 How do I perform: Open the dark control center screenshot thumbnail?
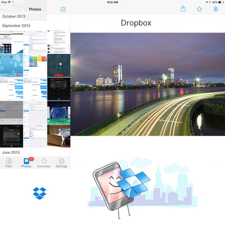59,89
